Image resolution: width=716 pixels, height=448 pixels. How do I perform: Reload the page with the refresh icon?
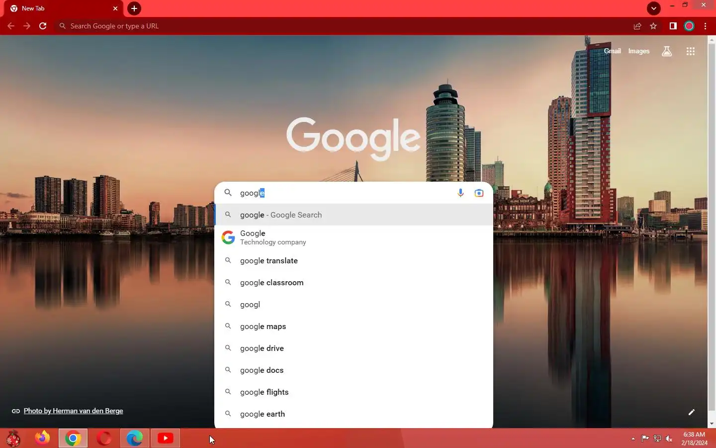point(43,26)
